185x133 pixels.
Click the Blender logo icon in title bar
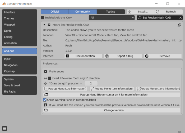click(4, 4)
